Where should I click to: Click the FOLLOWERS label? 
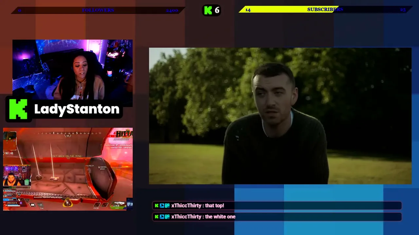(x=98, y=10)
